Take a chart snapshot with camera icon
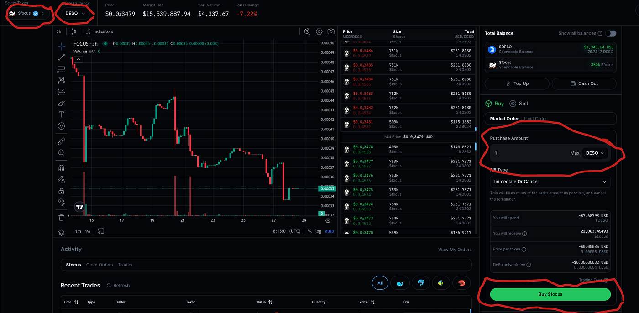 coord(331,31)
